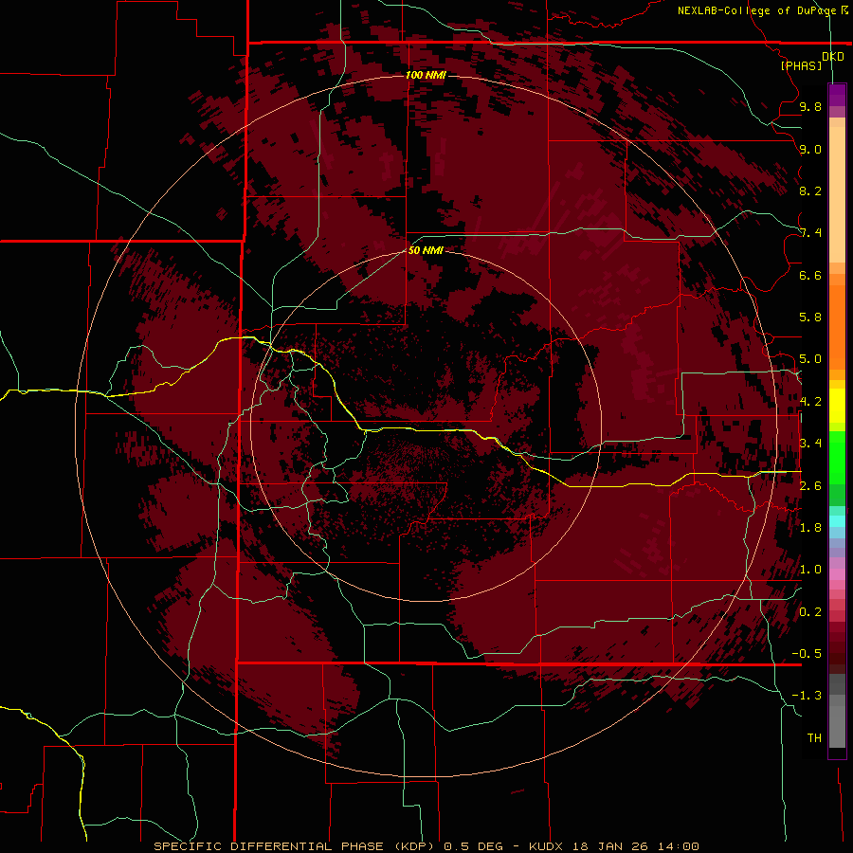Click the 3.4 legend value
This screenshot has width=853, height=853.
[810, 444]
